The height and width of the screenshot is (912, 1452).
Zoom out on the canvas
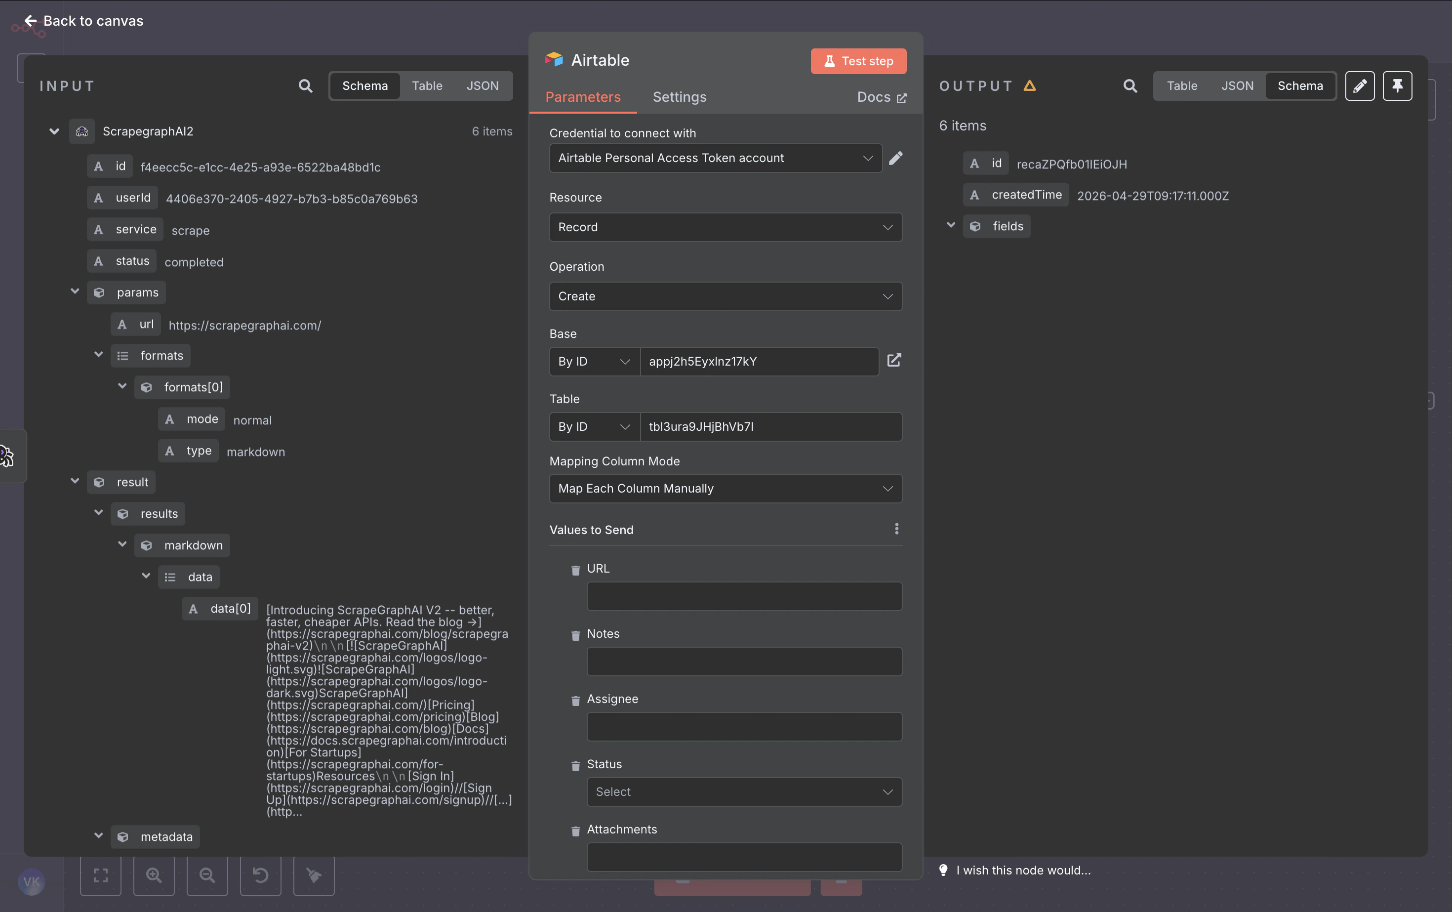coord(207,875)
